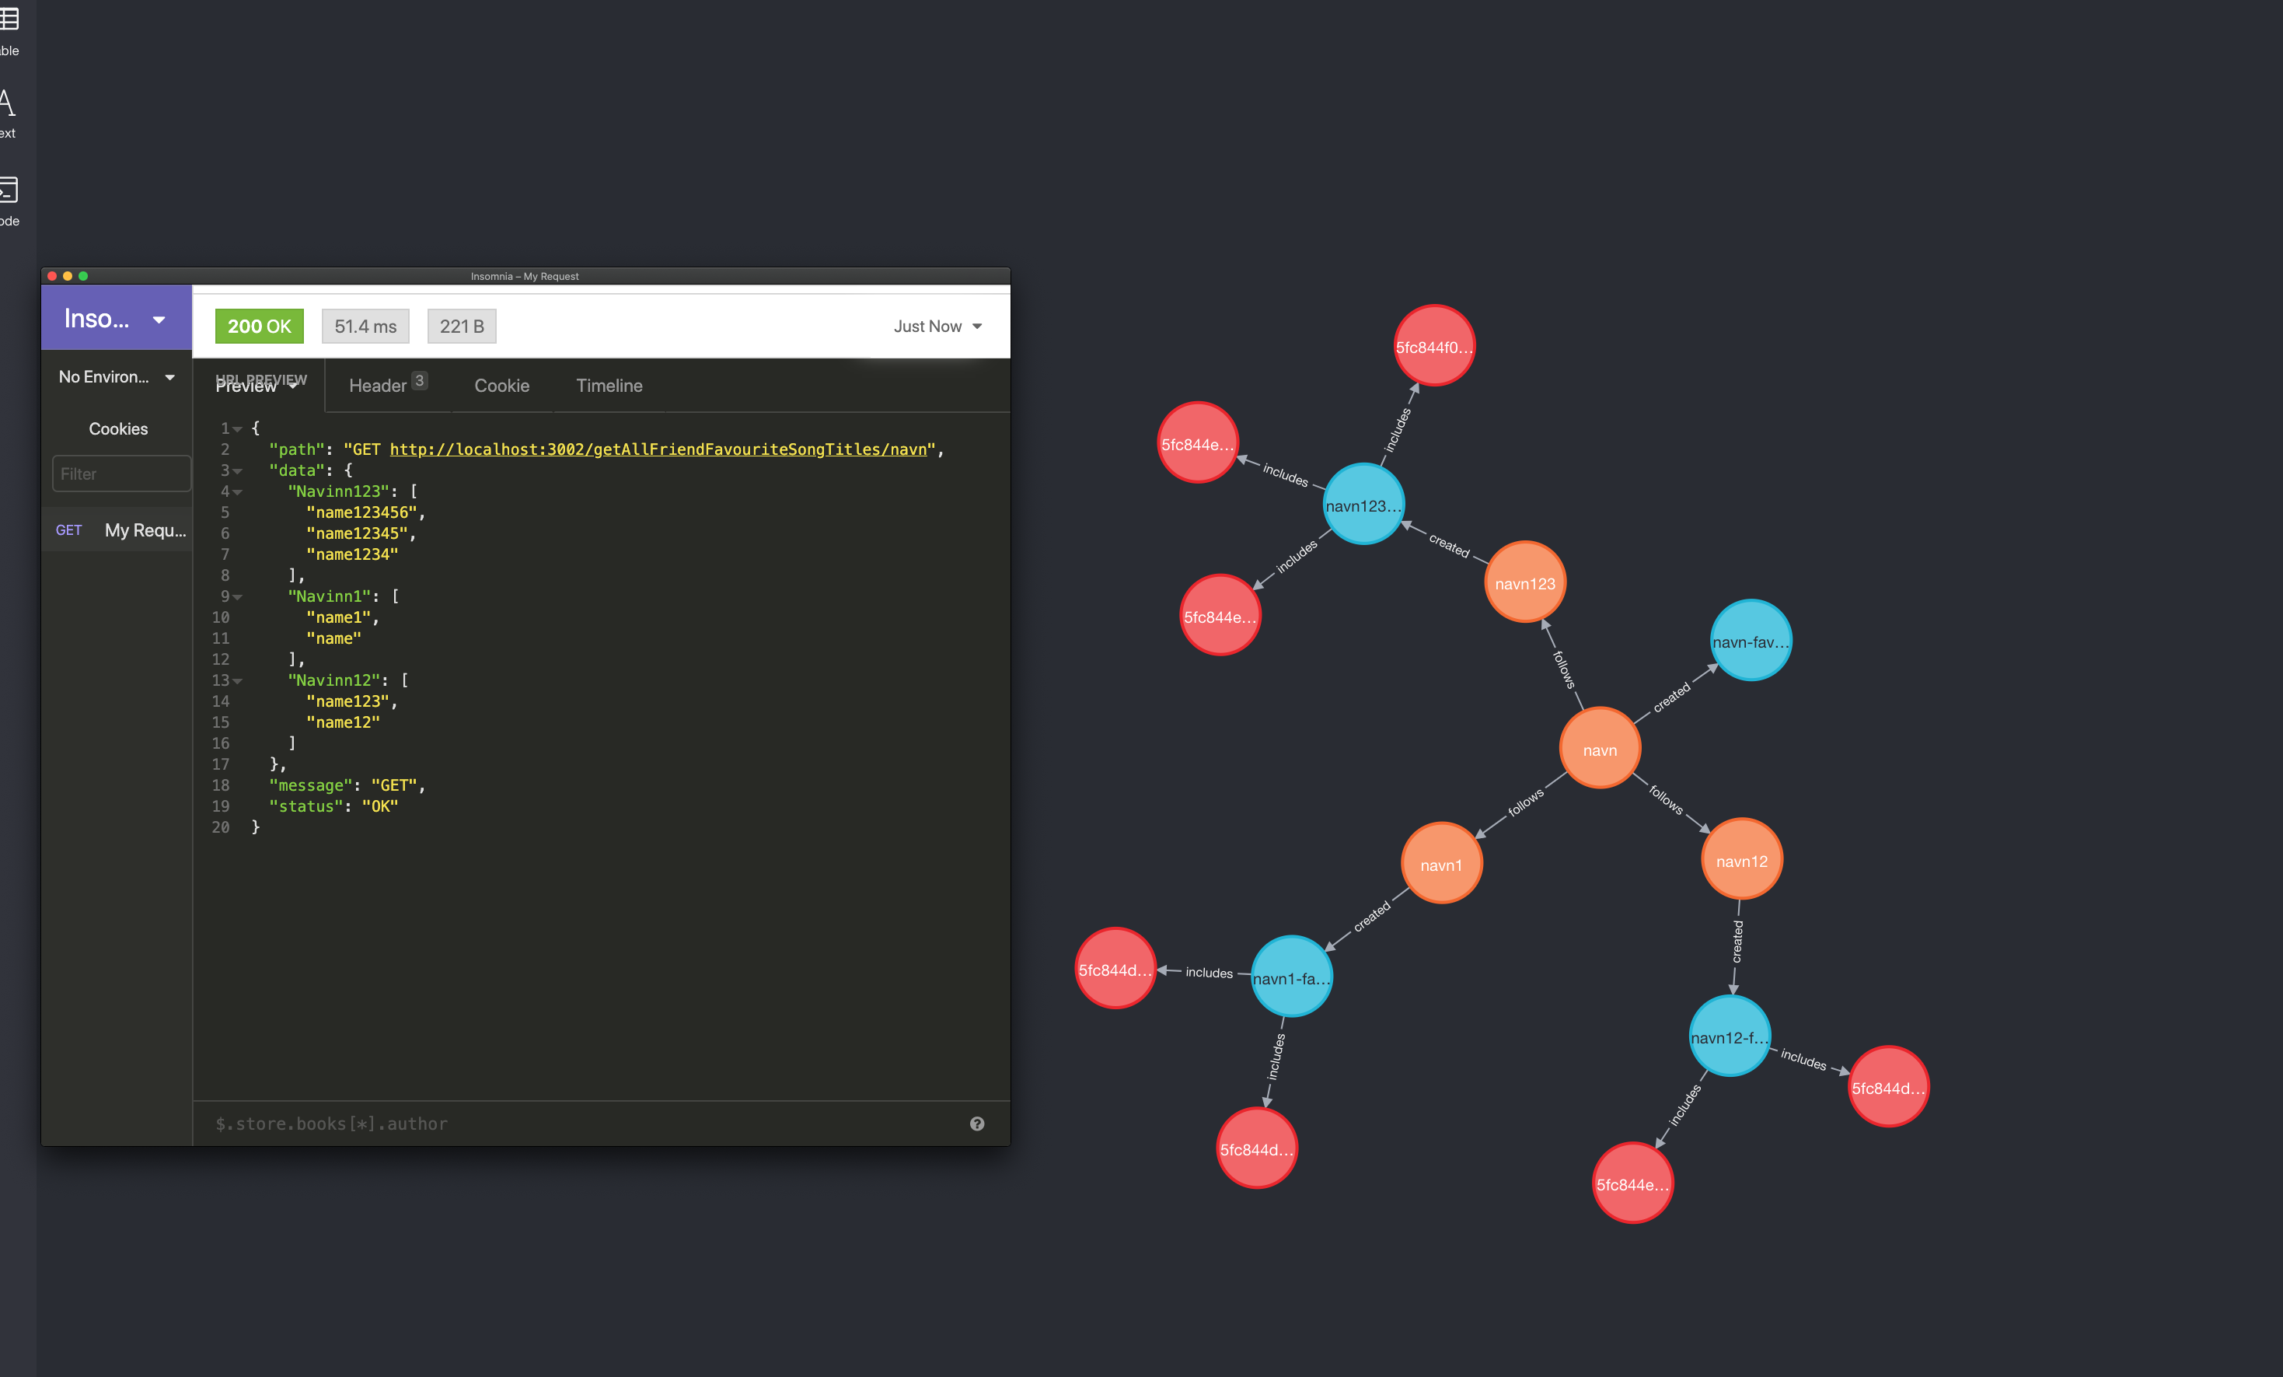Image resolution: width=2283 pixels, height=1377 pixels.
Task: Open the Preview mode dropdown
Action: [x=257, y=386]
